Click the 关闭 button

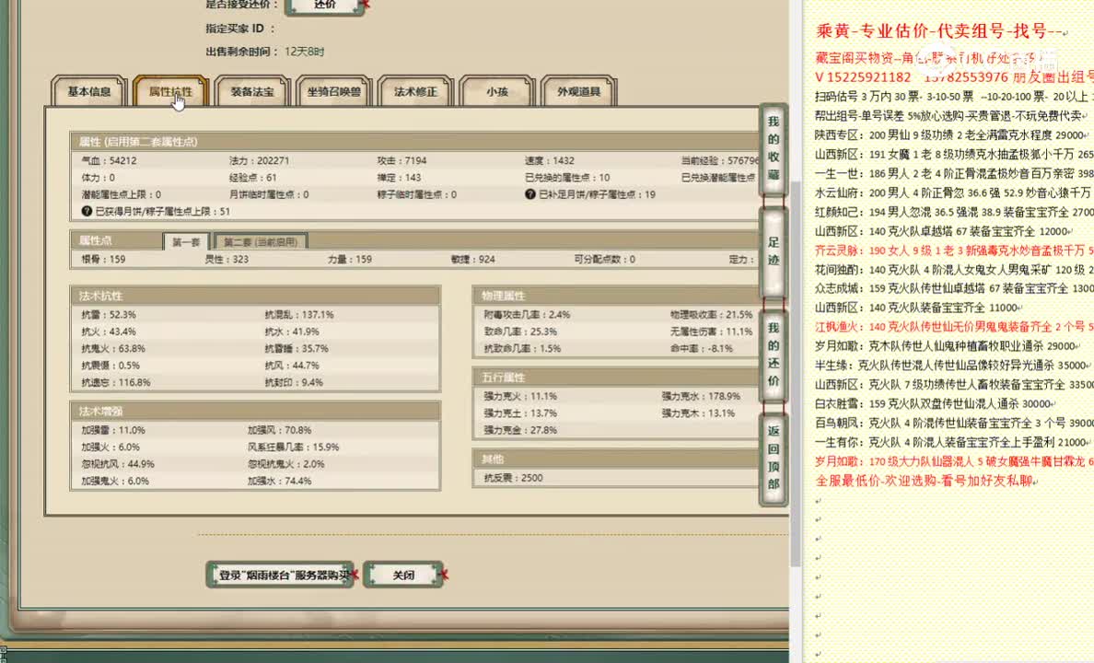(403, 576)
